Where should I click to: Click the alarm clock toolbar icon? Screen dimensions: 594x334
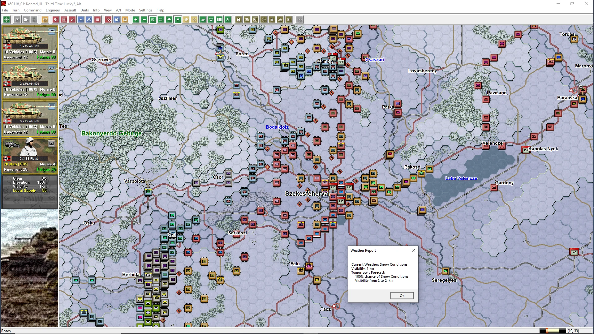[x=45, y=20]
